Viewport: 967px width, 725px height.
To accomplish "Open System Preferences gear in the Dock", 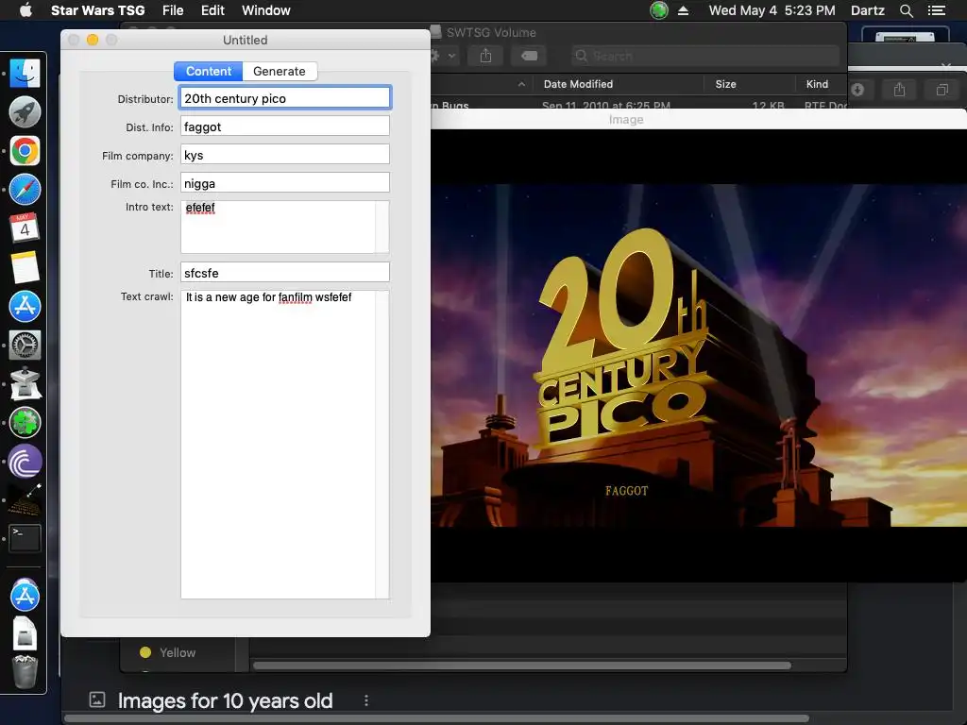I will click(25, 345).
